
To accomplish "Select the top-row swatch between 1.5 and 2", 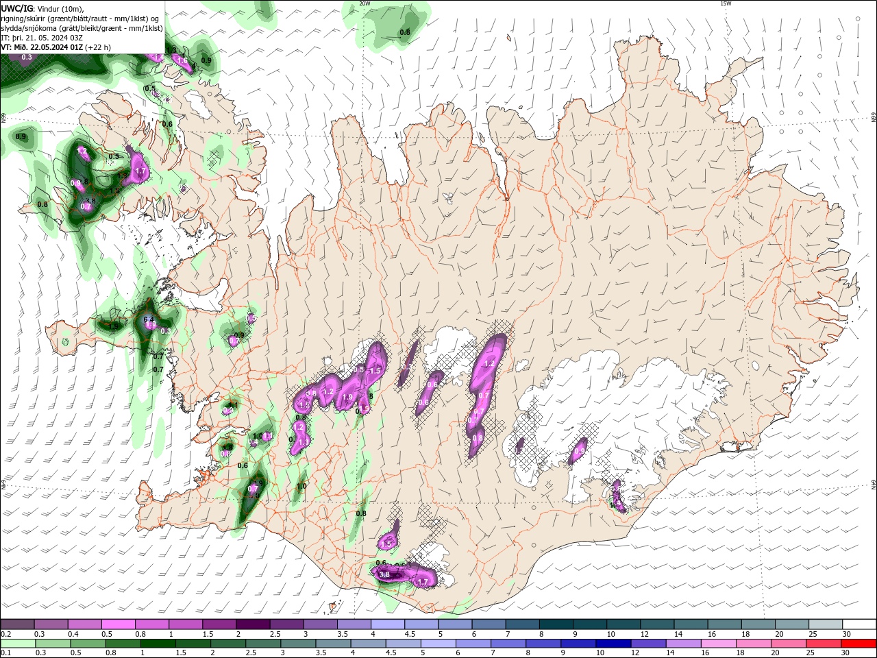I will pyautogui.click(x=219, y=624).
